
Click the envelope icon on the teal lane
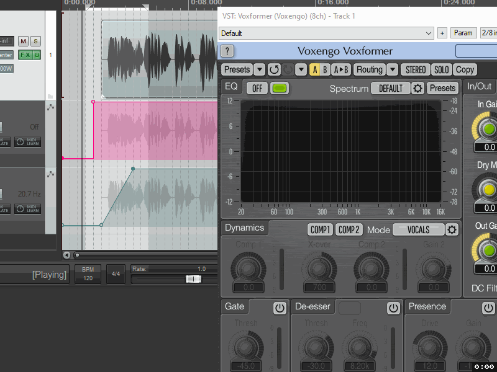click(x=50, y=174)
